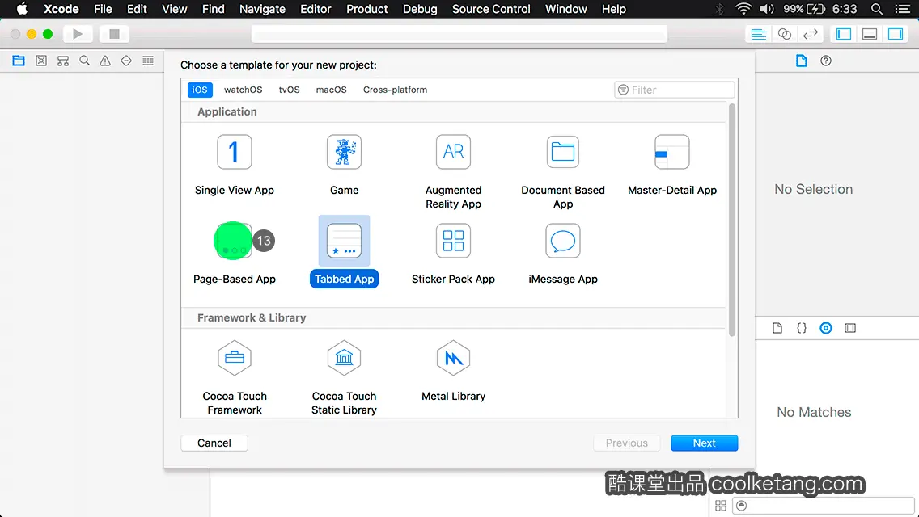Choose the Sticker Pack App template

click(453, 254)
